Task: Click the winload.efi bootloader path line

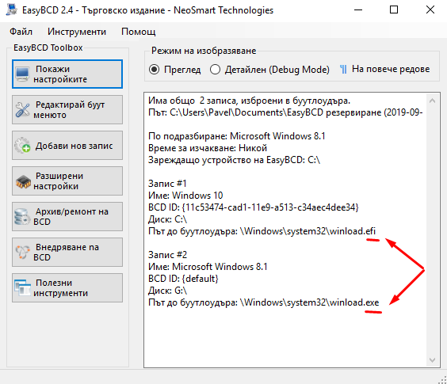Action: [x=262, y=231]
